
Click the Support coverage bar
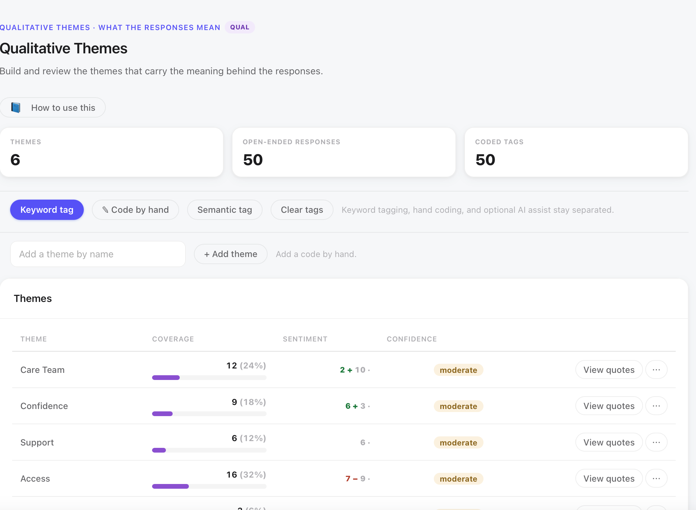point(209,450)
